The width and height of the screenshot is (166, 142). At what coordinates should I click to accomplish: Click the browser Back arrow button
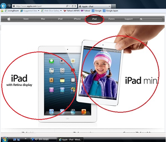point(3,6)
